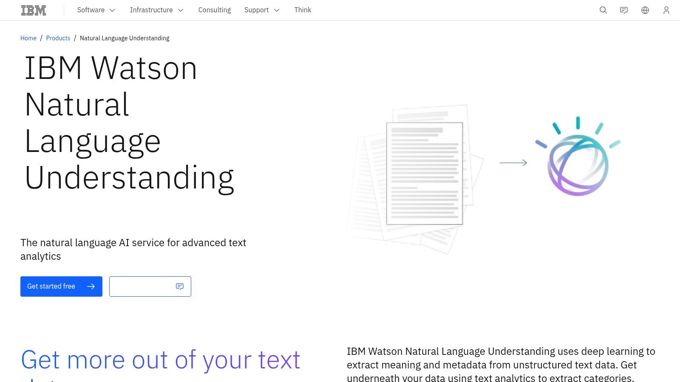This screenshot has width=680, height=382.
Task: Click the 'natural language AI service' subtitle
Action: [x=133, y=250]
